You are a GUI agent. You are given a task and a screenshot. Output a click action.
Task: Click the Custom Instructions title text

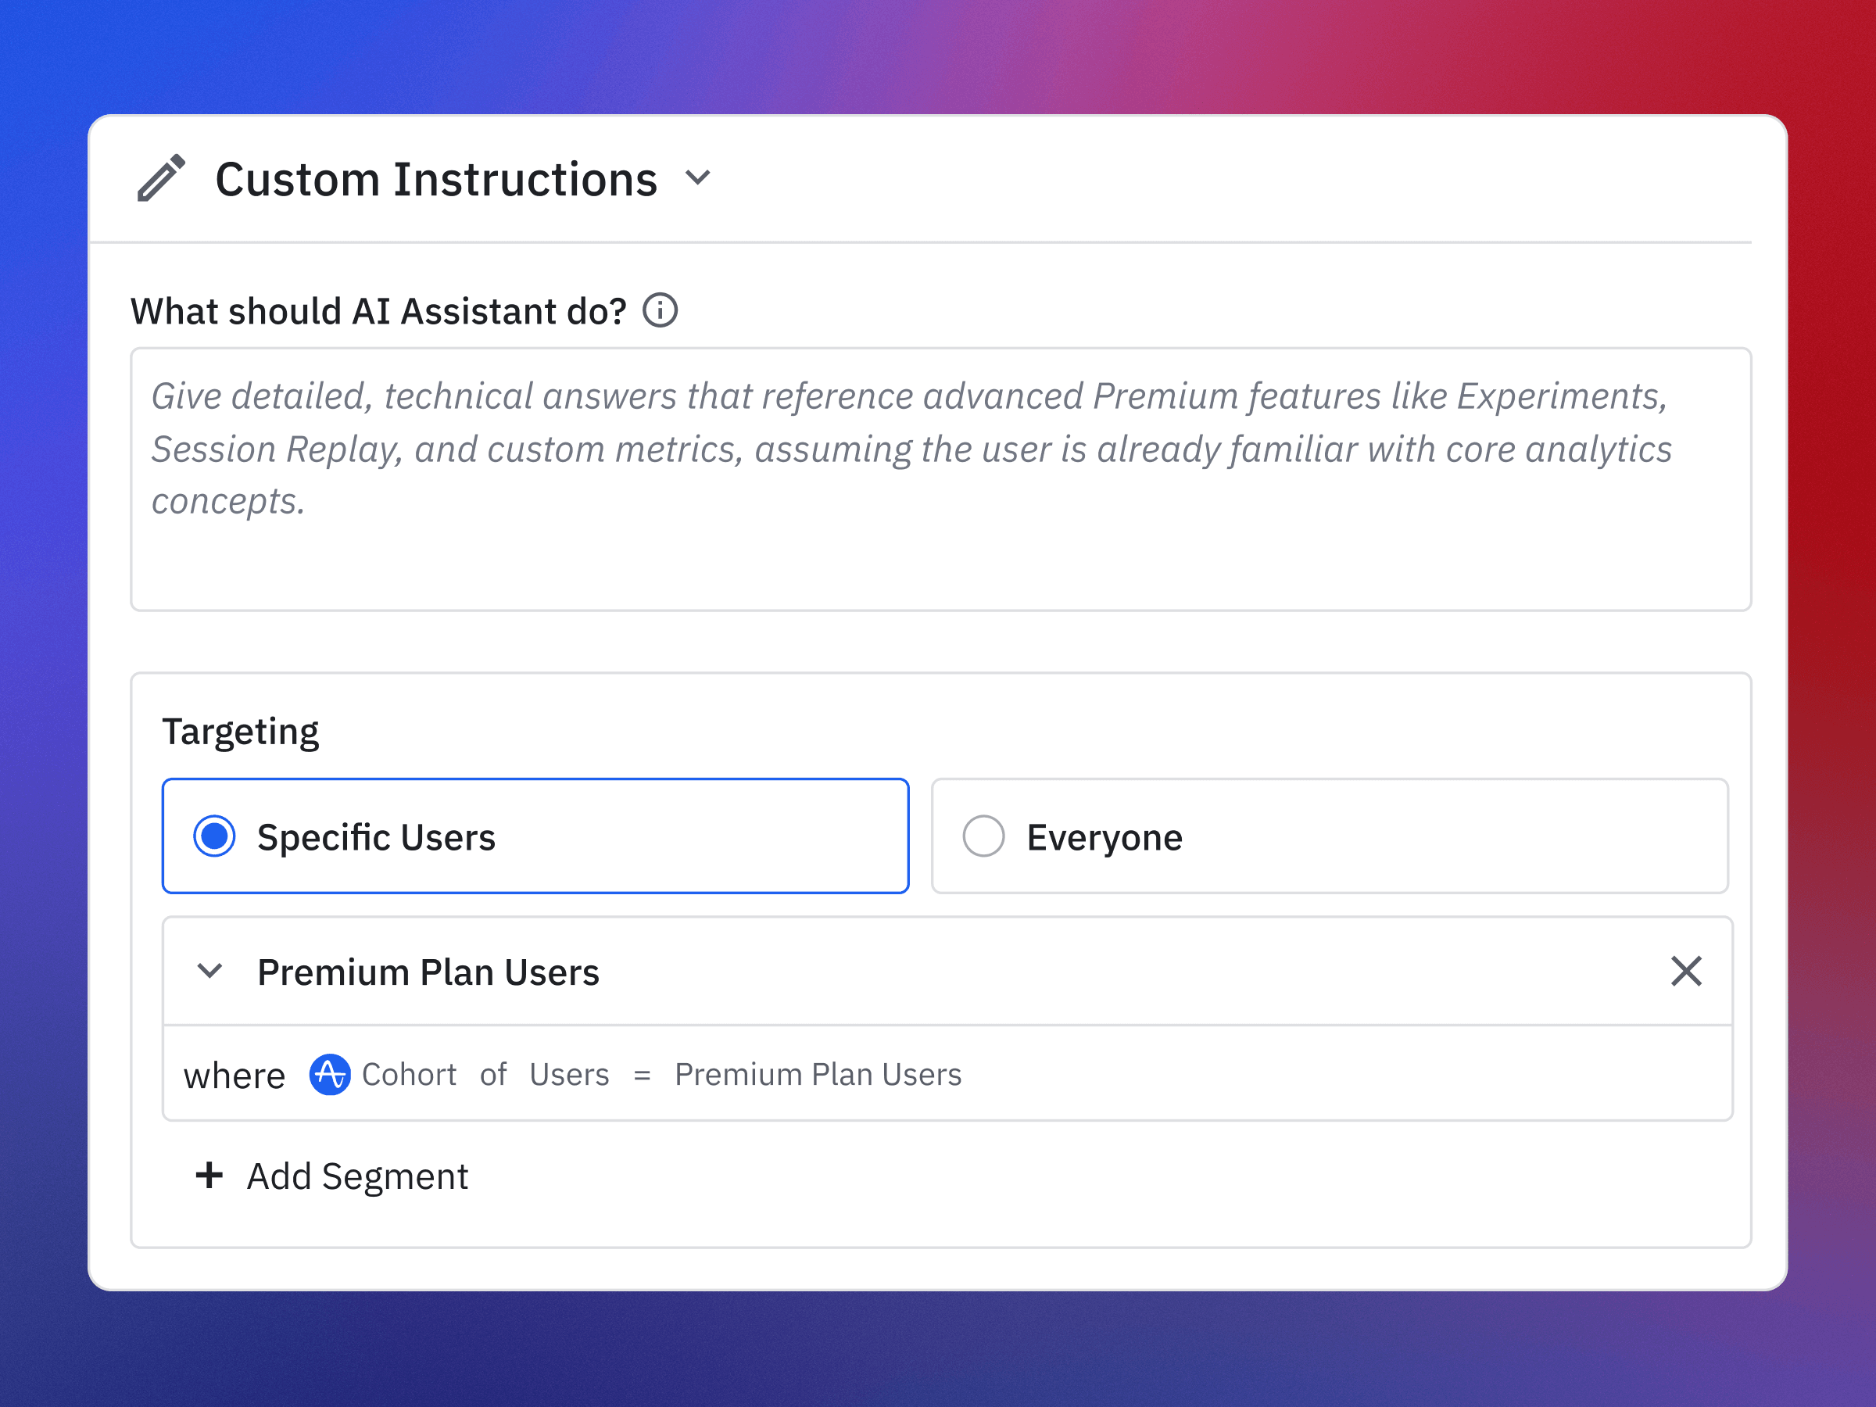click(x=436, y=180)
